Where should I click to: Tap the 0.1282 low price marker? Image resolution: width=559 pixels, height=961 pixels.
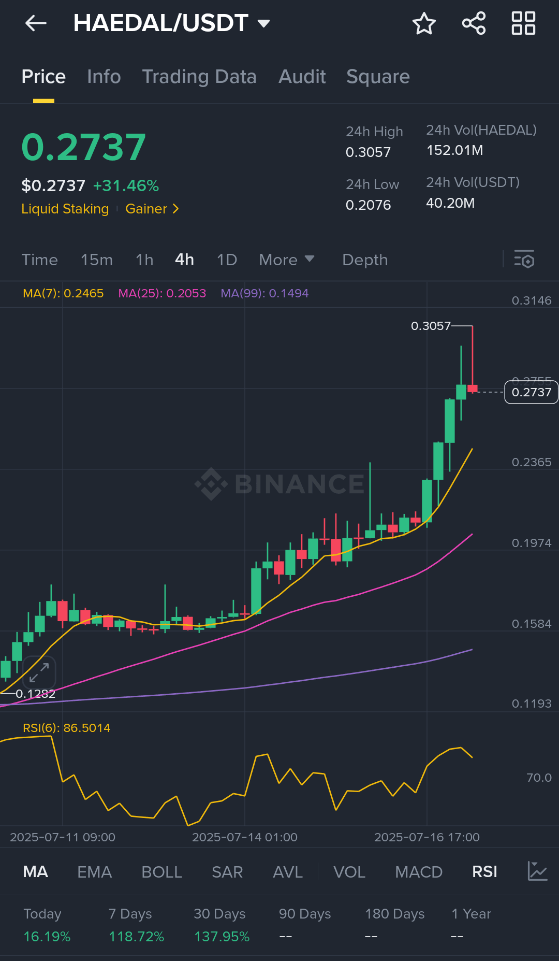tap(35, 694)
